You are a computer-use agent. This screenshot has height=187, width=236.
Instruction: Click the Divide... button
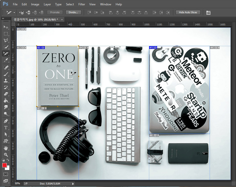73,12
